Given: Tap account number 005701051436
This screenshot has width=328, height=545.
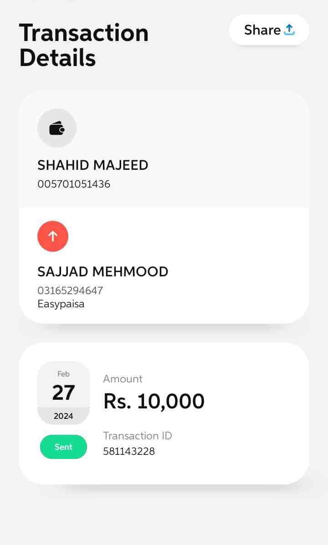Looking at the screenshot, I should pos(74,184).
